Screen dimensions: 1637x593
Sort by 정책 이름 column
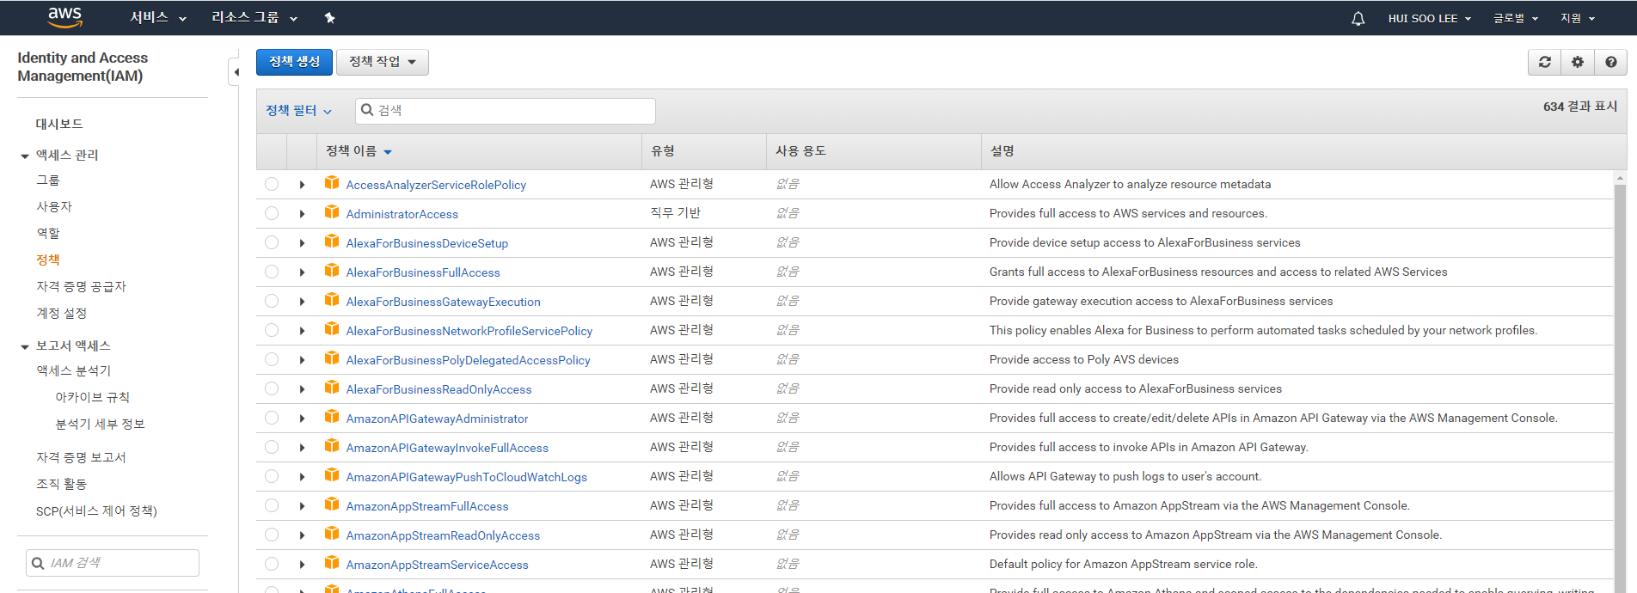pos(359,151)
